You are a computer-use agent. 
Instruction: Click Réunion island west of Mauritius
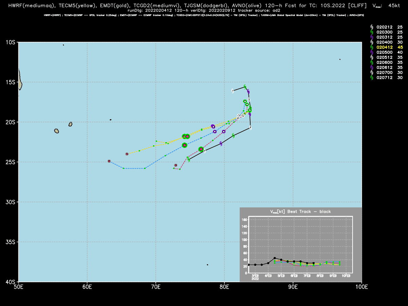tap(56, 131)
